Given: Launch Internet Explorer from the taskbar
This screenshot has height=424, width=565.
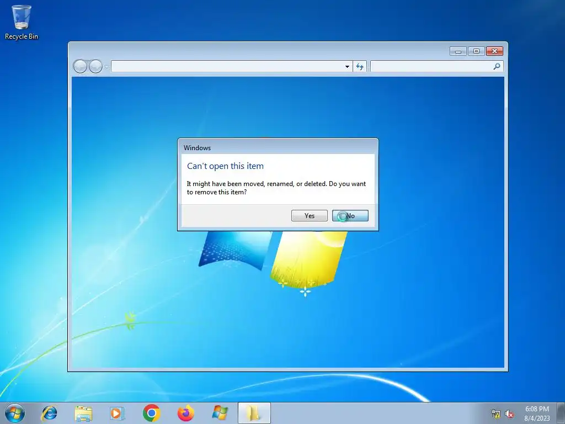Looking at the screenshot, I should (x=49, y=413).
